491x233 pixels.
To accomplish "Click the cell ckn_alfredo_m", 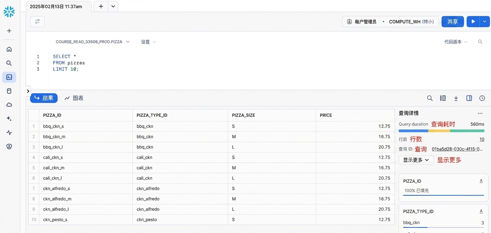I will tap(86, 199).
